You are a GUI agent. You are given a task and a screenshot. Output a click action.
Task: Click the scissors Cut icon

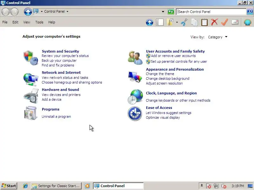pos(184,22)
